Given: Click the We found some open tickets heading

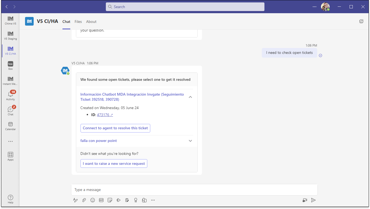Looking at the screenshot, I should point(135,79).
